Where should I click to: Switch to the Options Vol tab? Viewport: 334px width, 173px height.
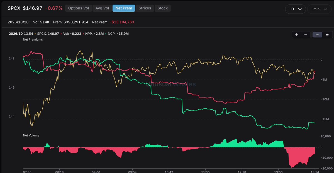(78, 8)
